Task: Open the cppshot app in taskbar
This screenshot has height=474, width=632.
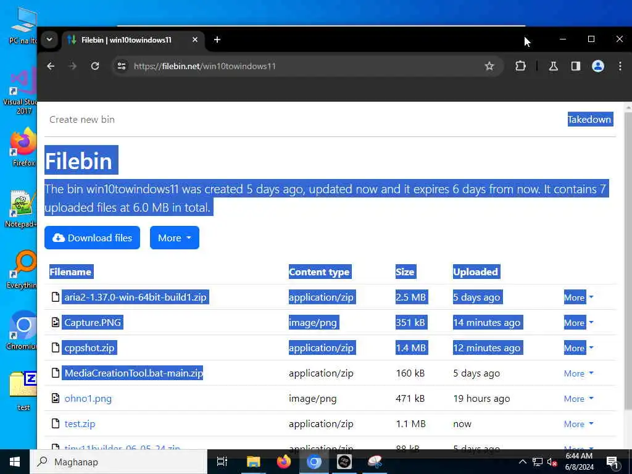Action: (344, 462)
